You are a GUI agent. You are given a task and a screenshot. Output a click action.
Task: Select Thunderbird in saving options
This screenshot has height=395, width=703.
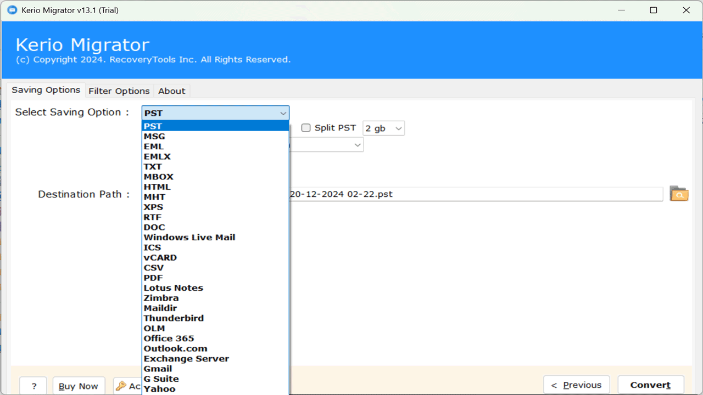(x=215, y=318)
